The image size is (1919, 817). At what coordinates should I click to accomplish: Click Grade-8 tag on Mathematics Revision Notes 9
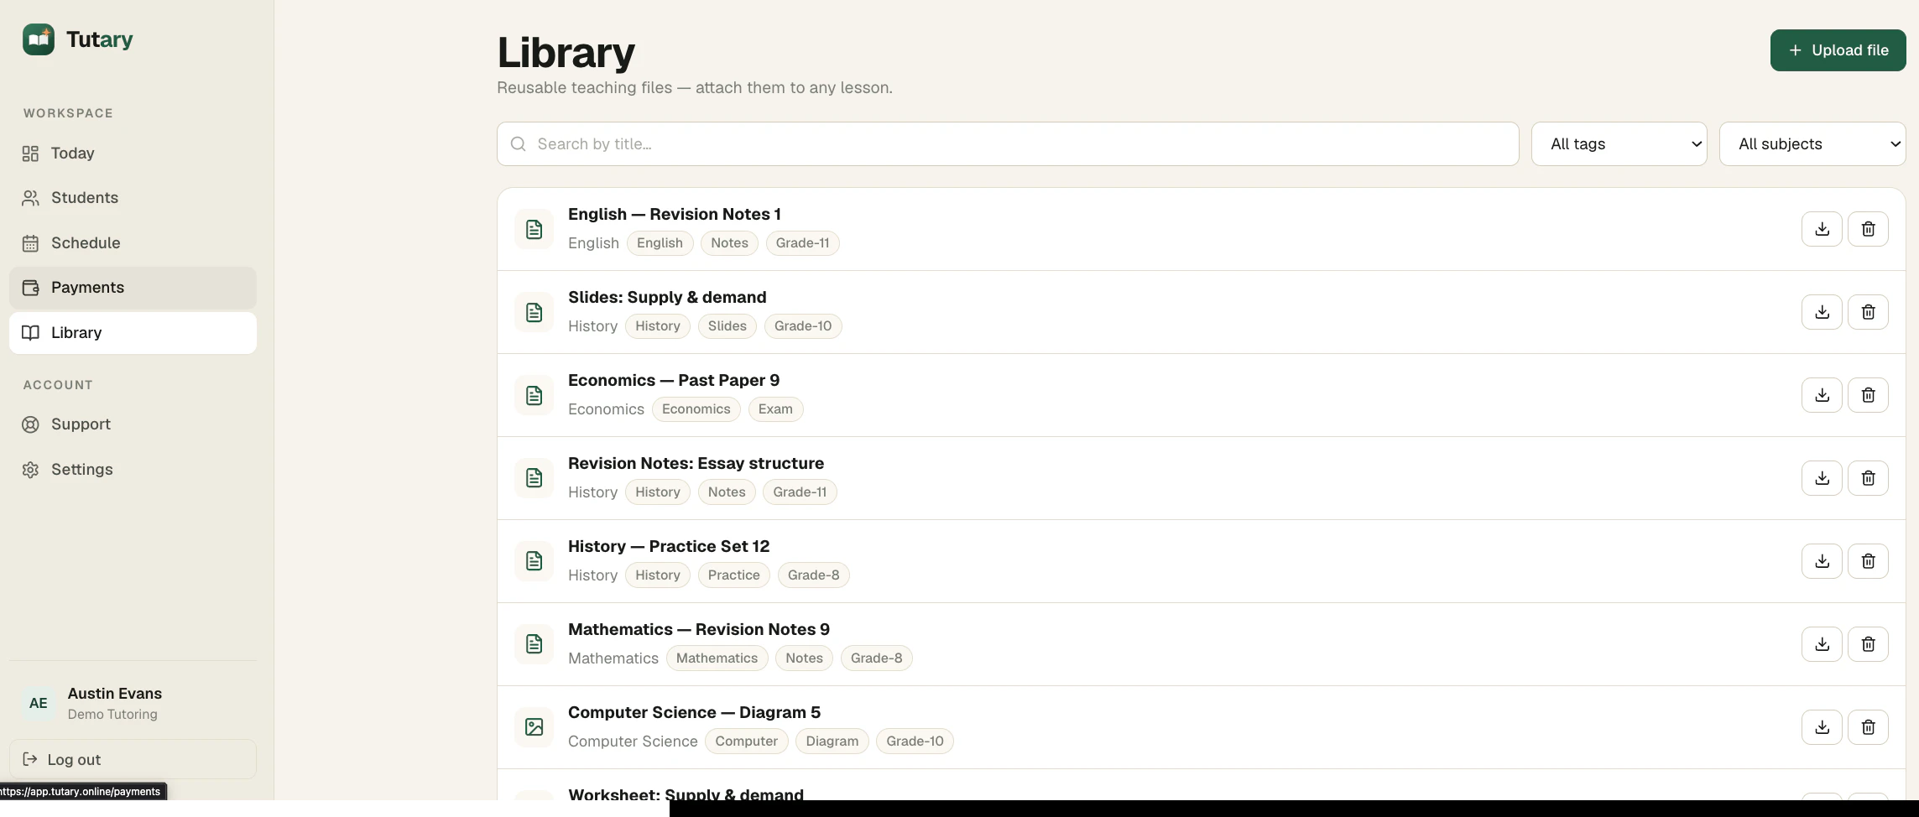click(876, 658)
